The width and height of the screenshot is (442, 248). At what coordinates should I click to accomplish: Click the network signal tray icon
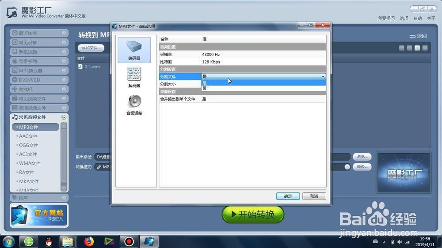click(408, 242)
